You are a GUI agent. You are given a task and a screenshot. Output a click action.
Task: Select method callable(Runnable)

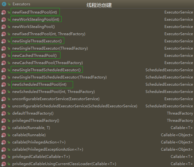(29, 135)
